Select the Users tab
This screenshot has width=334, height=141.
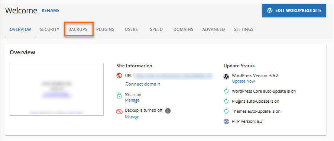pyautogui.click(x=131, y=29)
